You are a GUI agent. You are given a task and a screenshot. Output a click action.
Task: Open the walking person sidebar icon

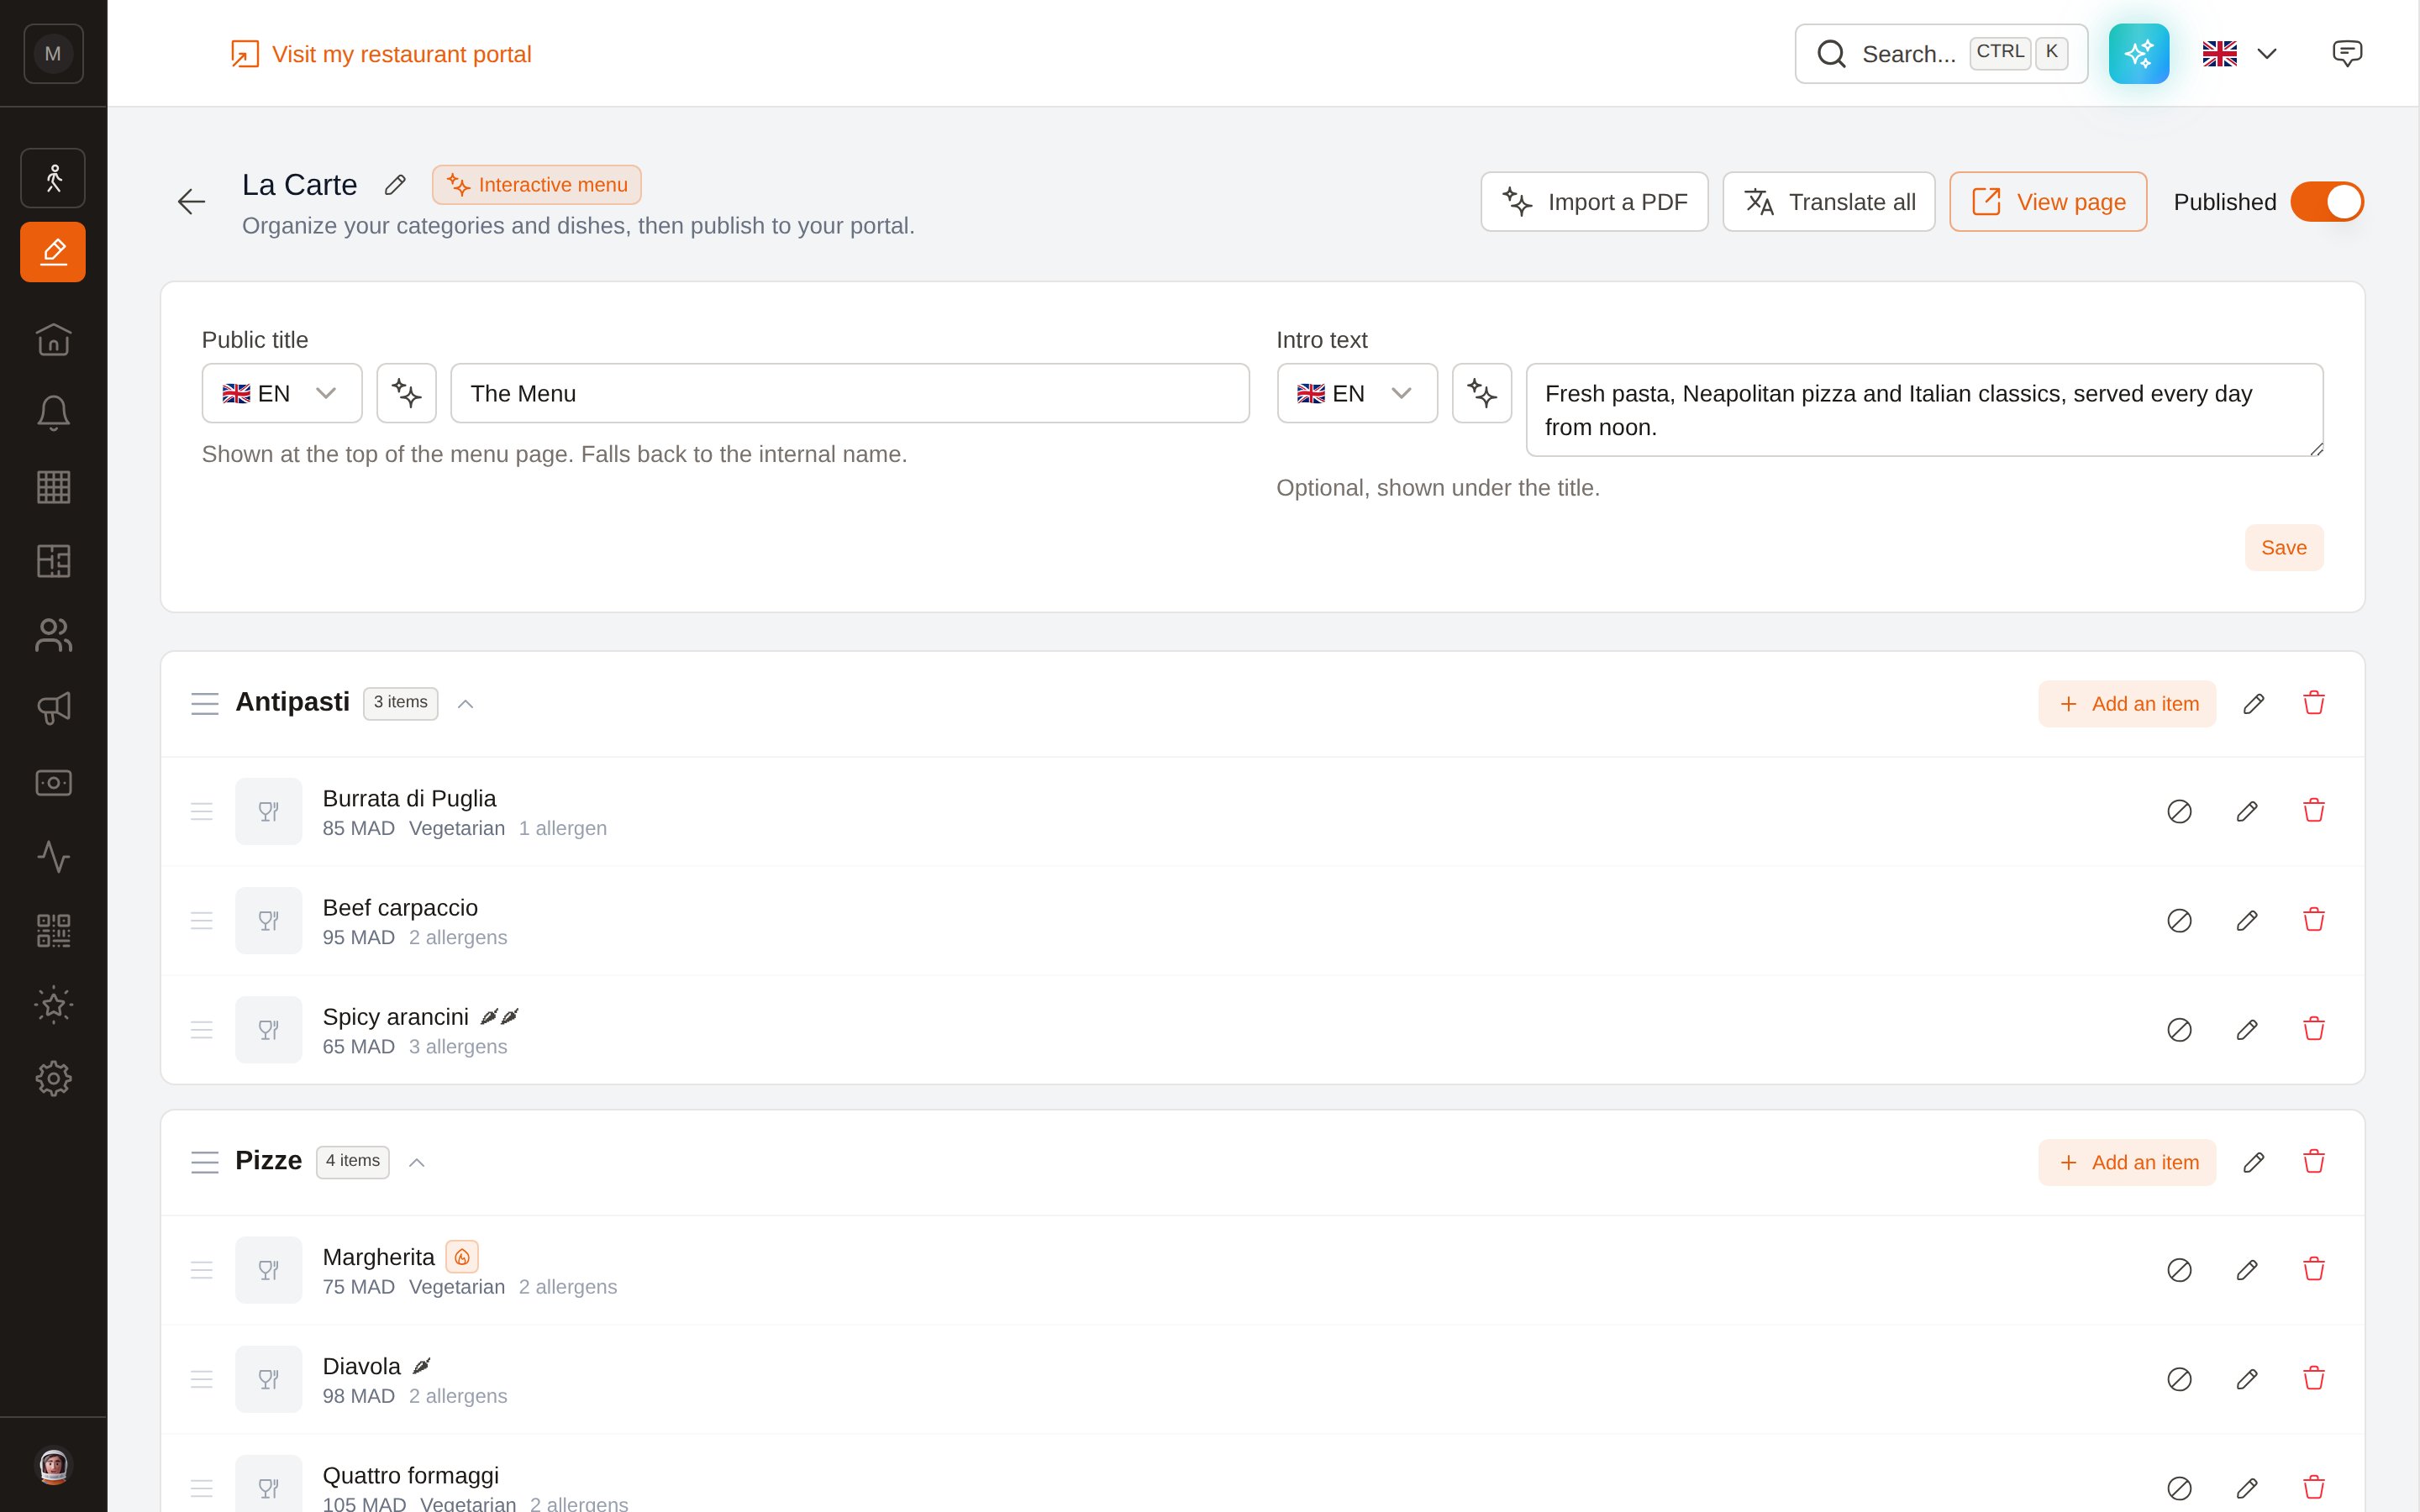[x=53, y=178]
